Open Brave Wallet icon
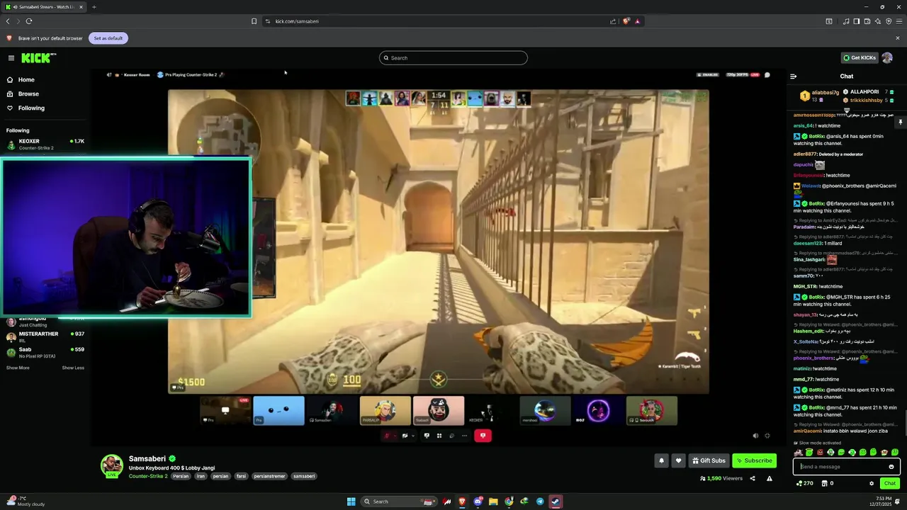 (x=867, y=21)
